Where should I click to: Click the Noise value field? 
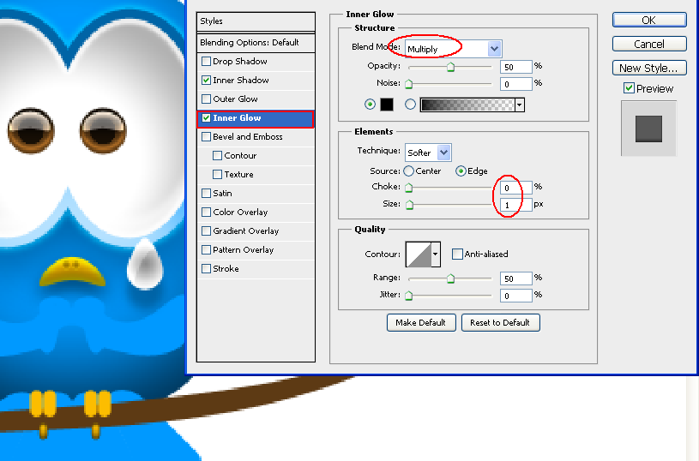coord(515,84)
